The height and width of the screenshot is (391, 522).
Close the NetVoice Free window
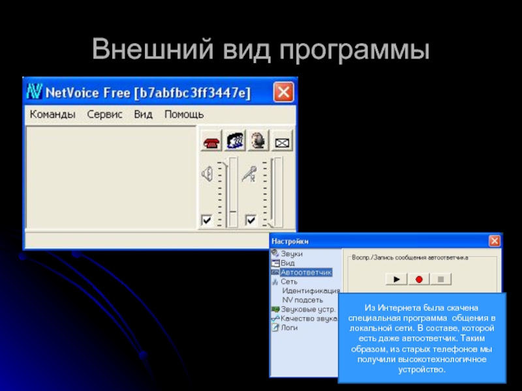click(283, 92)
